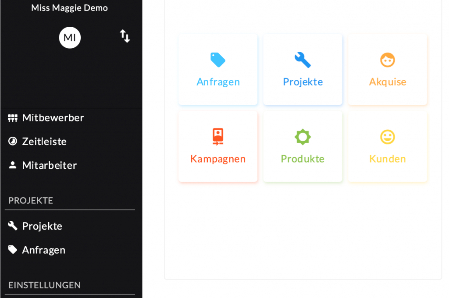This screenshot has width=449, height=298.
Task: Click the Mitbewerber icon in sidebar
Action: pos(13,118)
